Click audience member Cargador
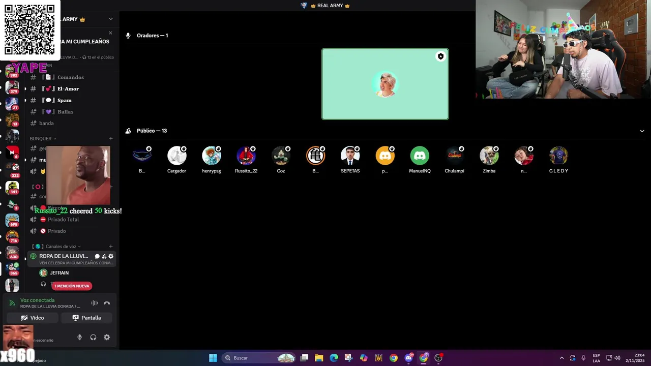 pos(177,160)
